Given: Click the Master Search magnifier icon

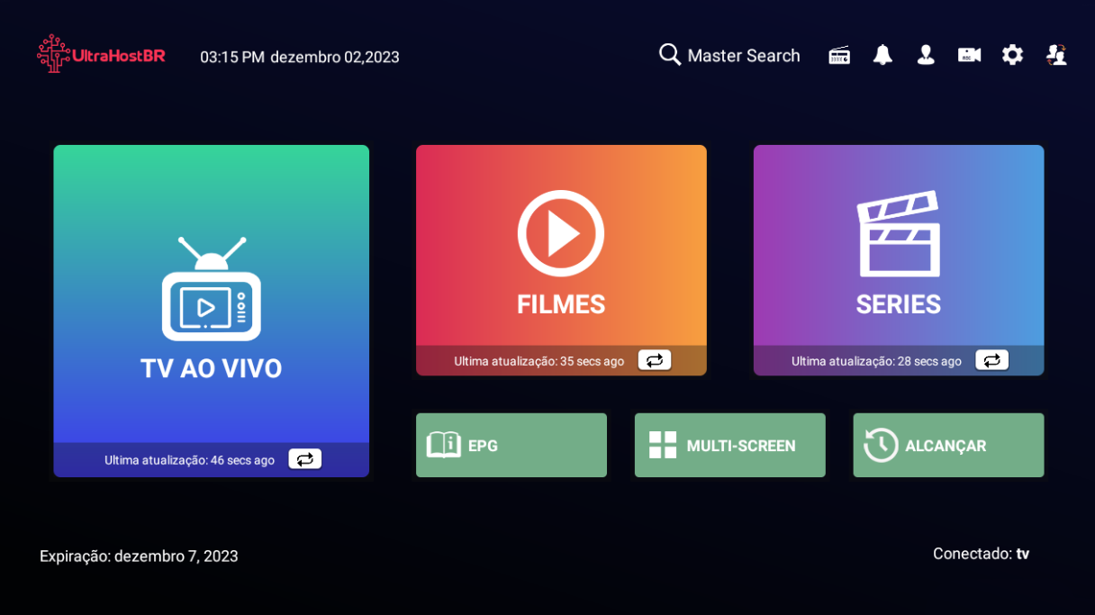Looking at the screenshot, I should (670, 55).
